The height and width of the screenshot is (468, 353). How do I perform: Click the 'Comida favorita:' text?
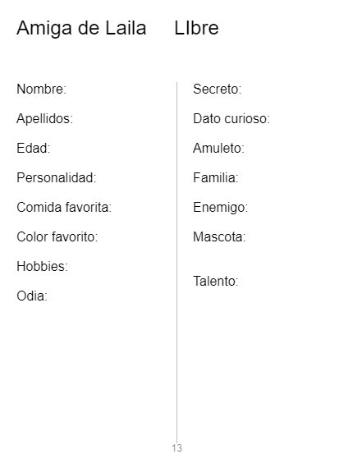tap(64, 207)
